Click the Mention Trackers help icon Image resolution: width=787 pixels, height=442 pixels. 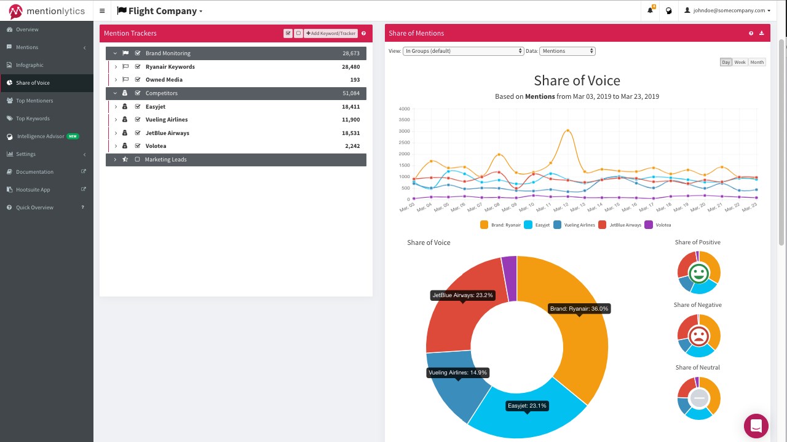363,33
